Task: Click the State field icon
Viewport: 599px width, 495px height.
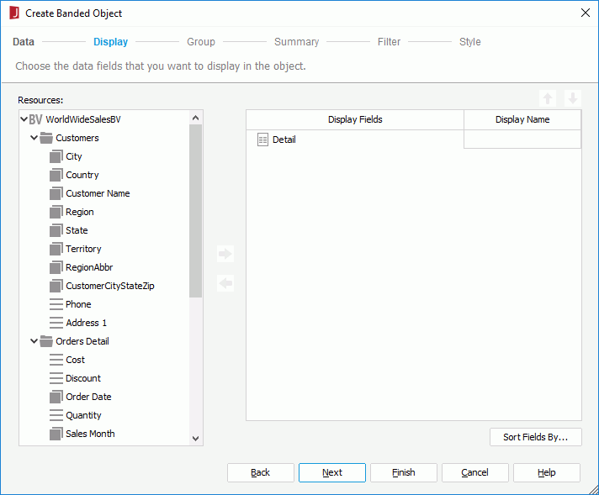Action: pyautogui.click(x=56, y=230)
